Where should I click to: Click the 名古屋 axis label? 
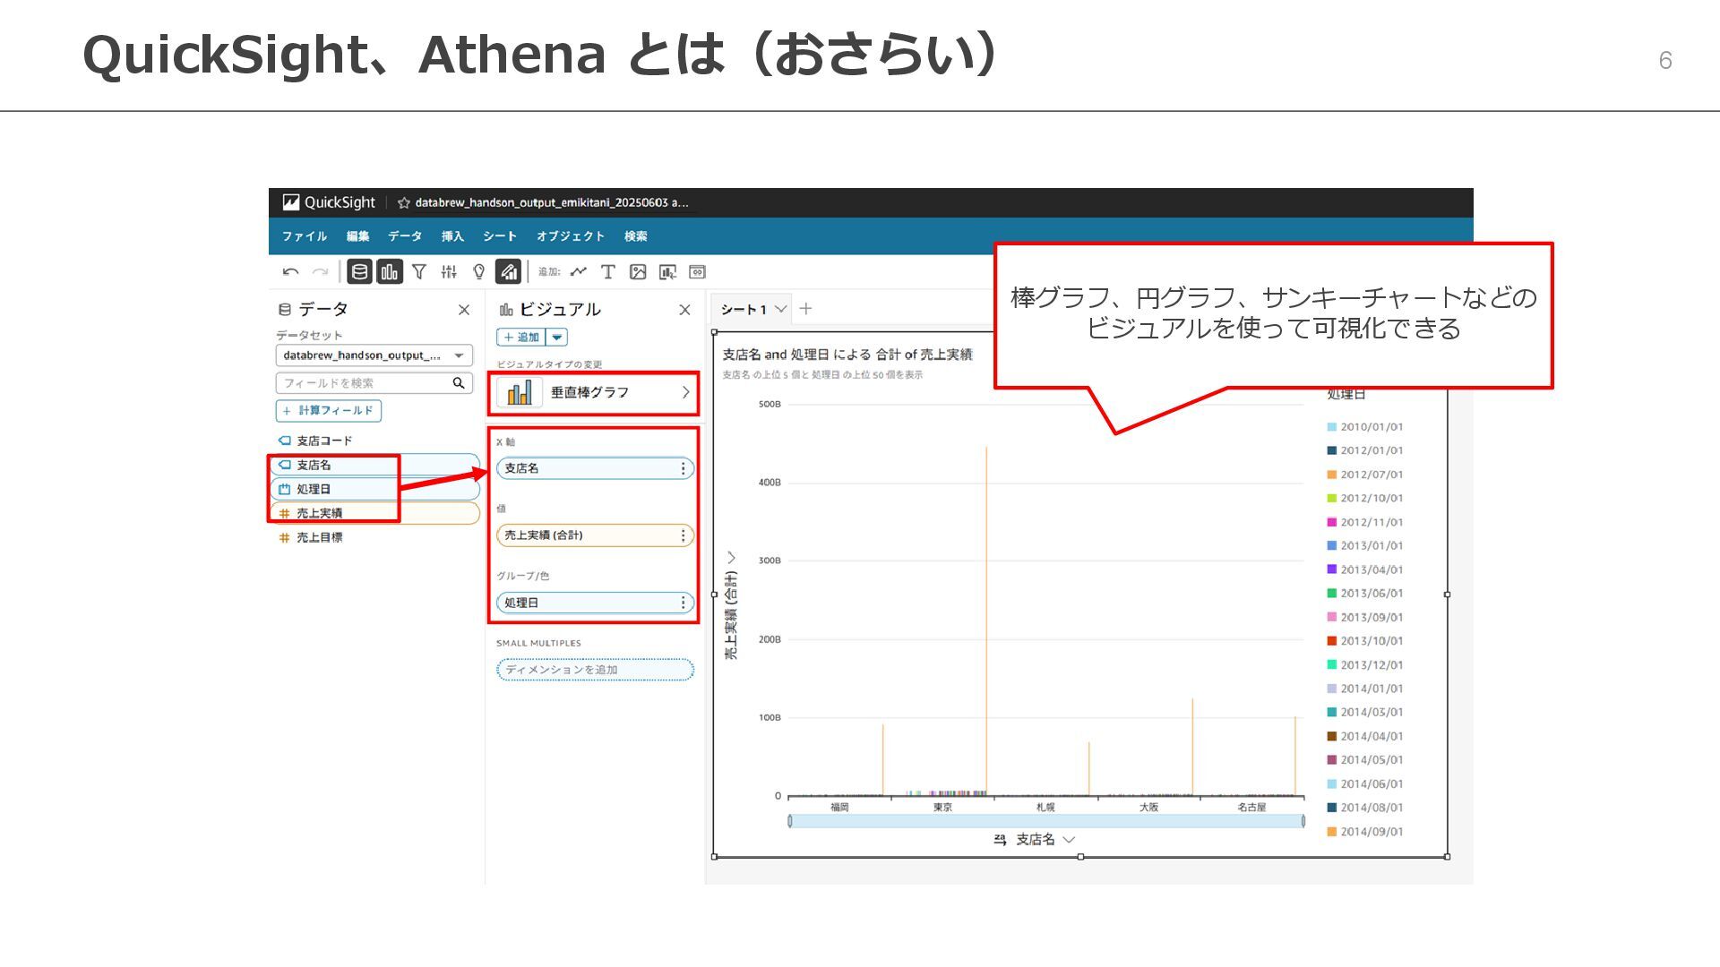pos(1251,808)
